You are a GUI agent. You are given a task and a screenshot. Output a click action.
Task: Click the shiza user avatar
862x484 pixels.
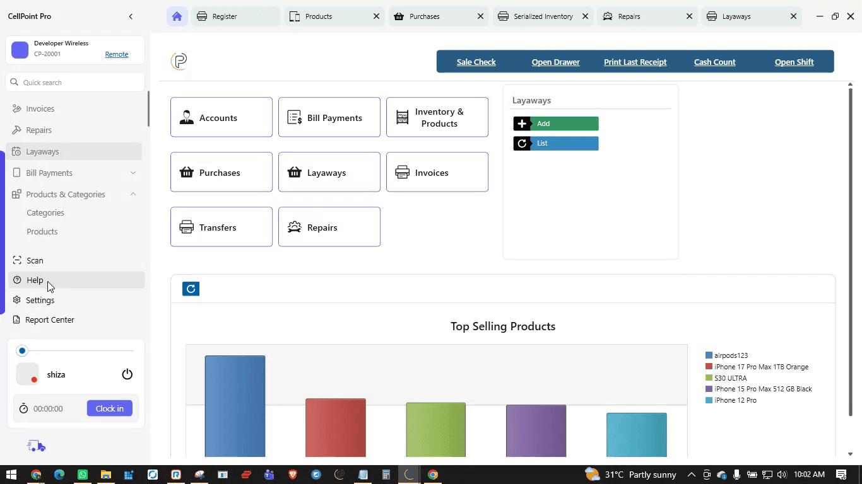coord(27,374)
